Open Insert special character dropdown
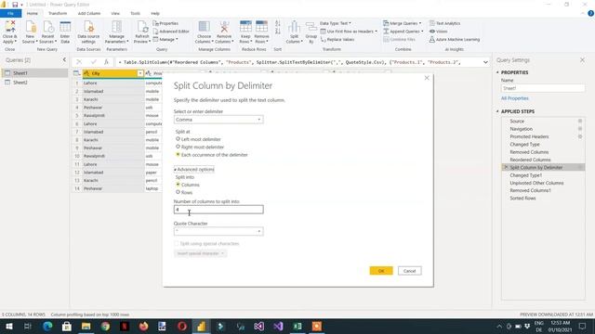This screenshot has width=595, height=334. 201,253
